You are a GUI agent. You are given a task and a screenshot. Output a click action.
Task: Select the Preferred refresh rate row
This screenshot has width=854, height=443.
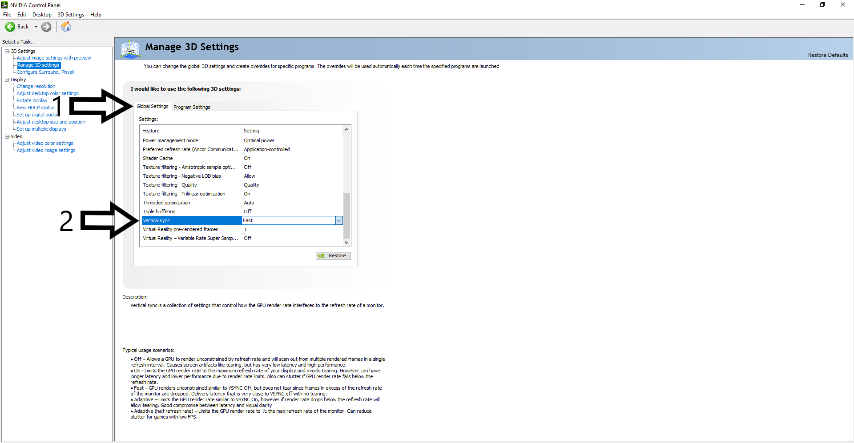242,149
